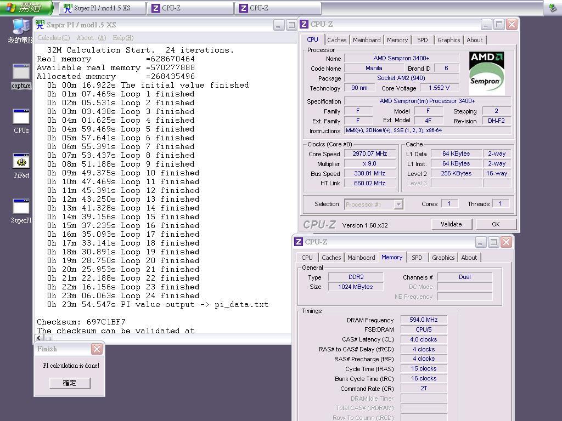Image resolution: width=562 pixels, height=421 pixels.
Task: Activate the first CPU-Z taskbar button
Action: coord(190,8)
